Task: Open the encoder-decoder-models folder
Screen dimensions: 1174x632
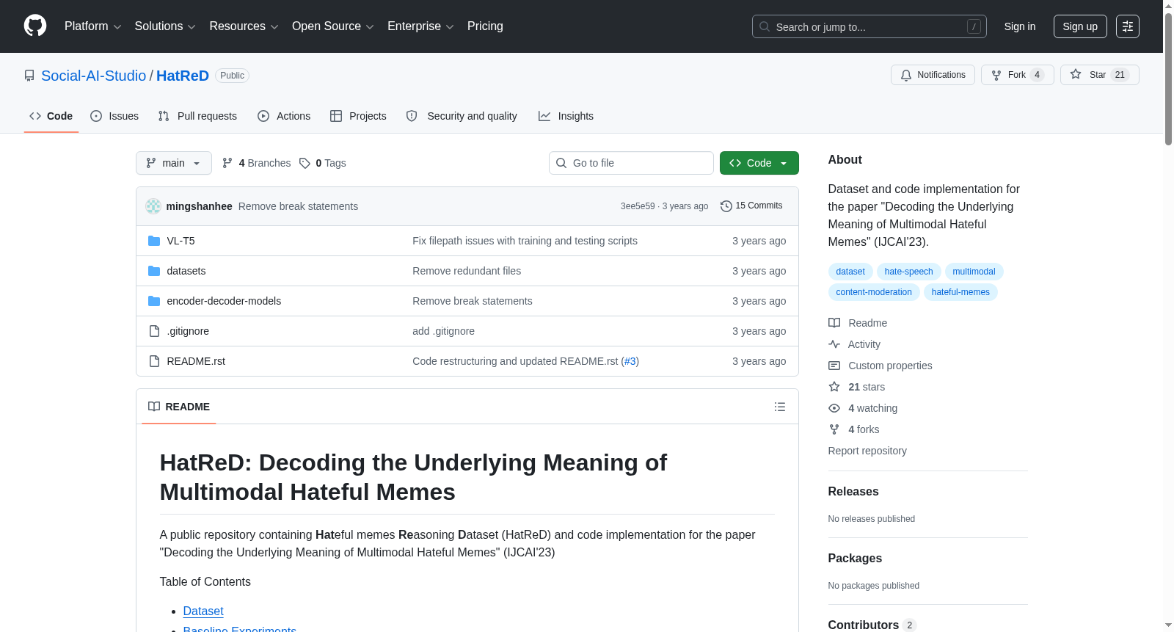Action: coord(224,301)
